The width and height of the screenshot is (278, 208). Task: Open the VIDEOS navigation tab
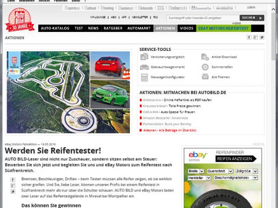[187, 28]
